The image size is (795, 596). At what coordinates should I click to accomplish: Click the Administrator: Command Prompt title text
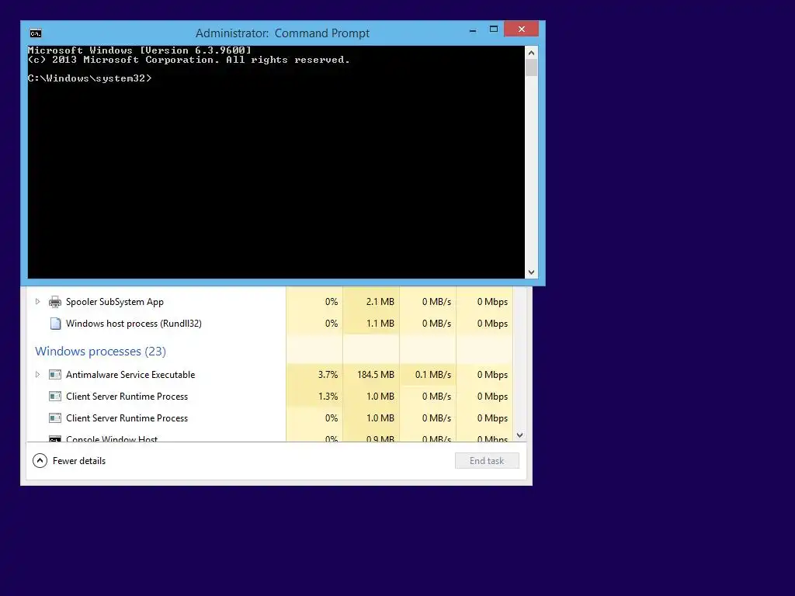pos(283,33)
